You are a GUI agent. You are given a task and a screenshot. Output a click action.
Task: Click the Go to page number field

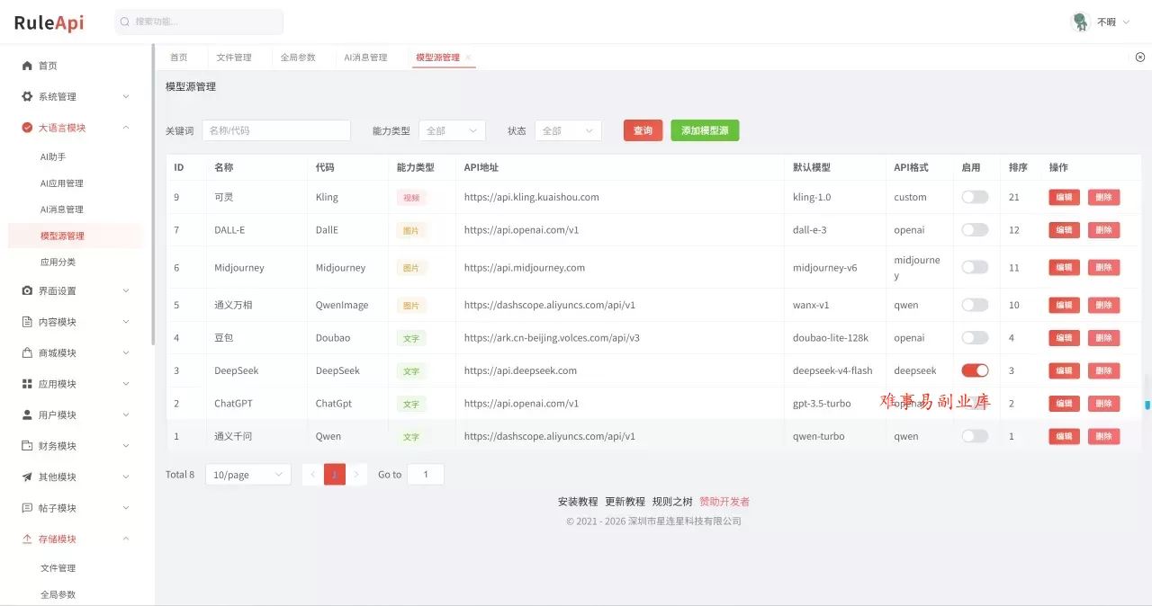click(x=426, y=474)
